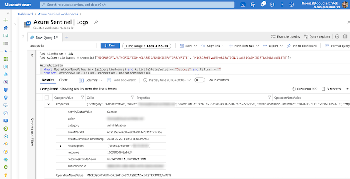350x179 pixels.
Task: Open All services list icon
Action: pyautogui.click(x=6, y=43)
